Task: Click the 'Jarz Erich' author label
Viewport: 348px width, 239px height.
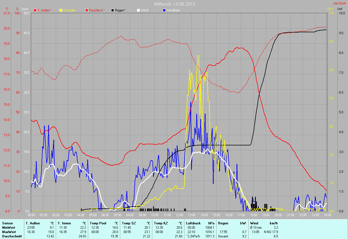Action: pos(340,3)
